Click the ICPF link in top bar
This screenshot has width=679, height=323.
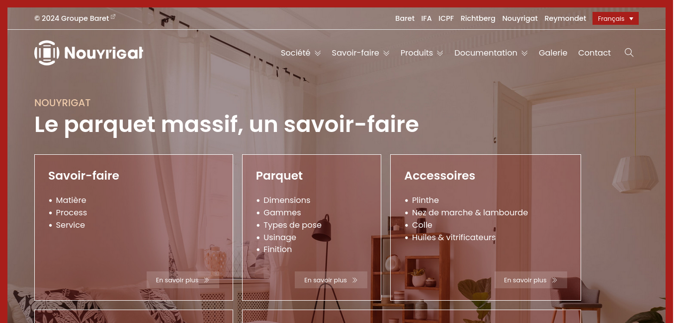click(446, 18)
